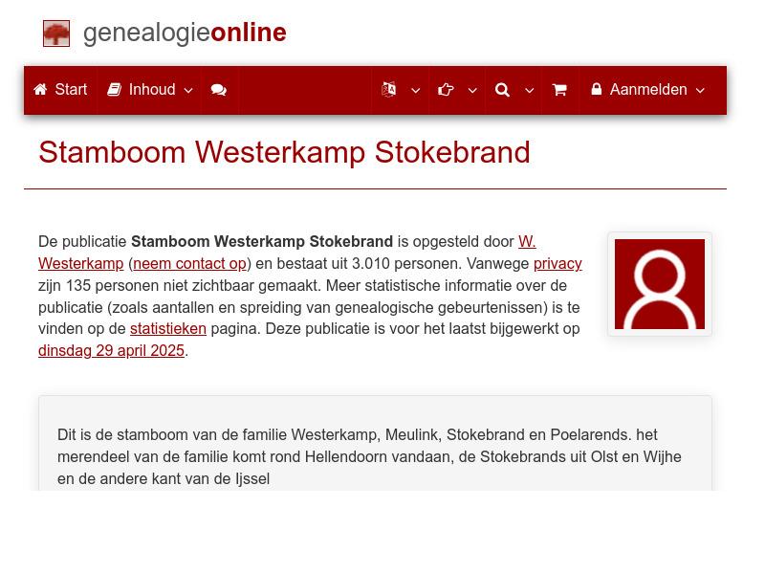Open the statistieken page link
765x574 pixels.
coord(168,328)
